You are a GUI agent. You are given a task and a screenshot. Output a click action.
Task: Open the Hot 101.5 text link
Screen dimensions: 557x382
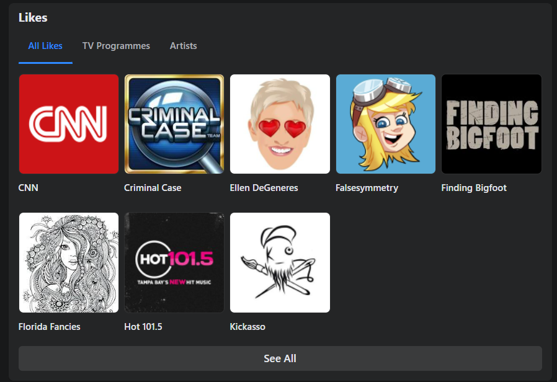pos(143,327)
